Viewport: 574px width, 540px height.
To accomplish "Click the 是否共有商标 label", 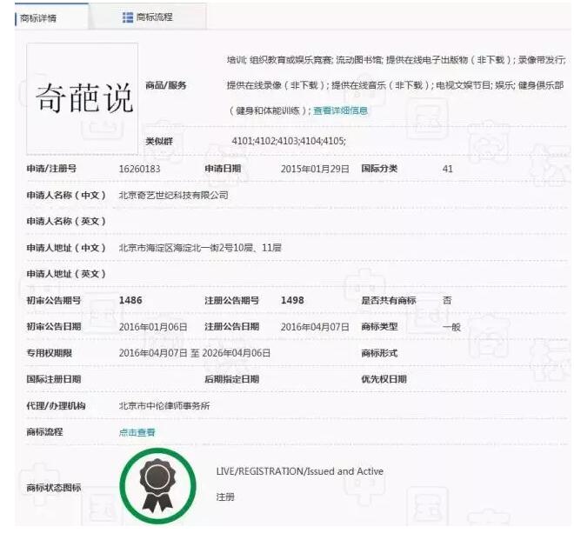I will pos(389,300).
